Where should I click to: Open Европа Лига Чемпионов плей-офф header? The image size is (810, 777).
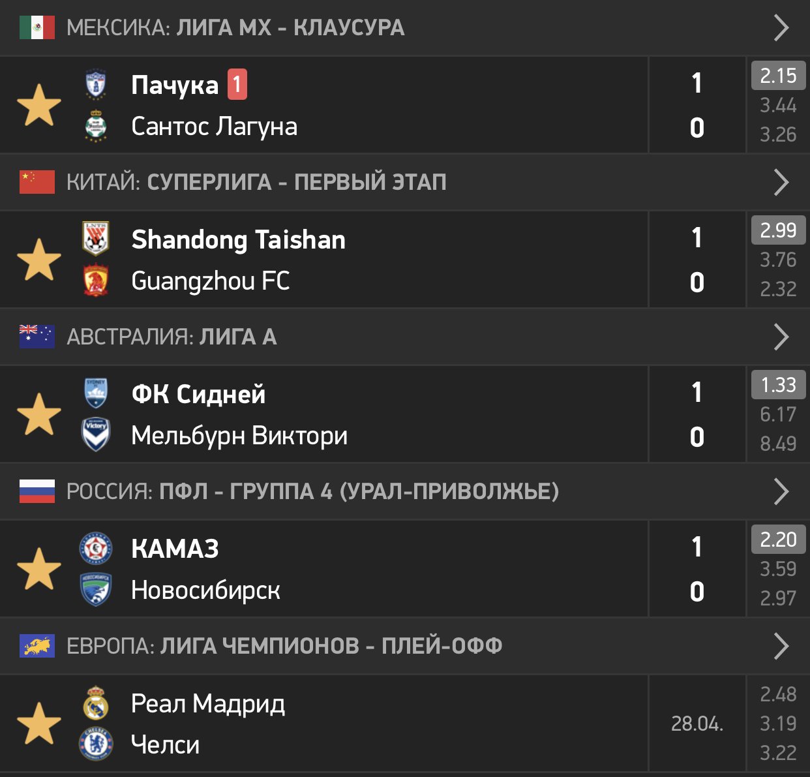[405, 646]
